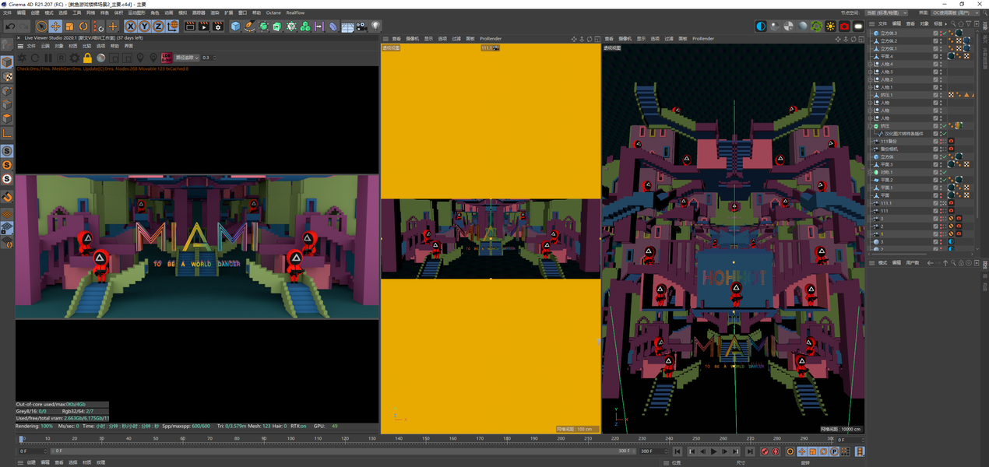Click the timeline ruler at frame 120
This screenshot has width=989, height=467.
coord(345,440)
